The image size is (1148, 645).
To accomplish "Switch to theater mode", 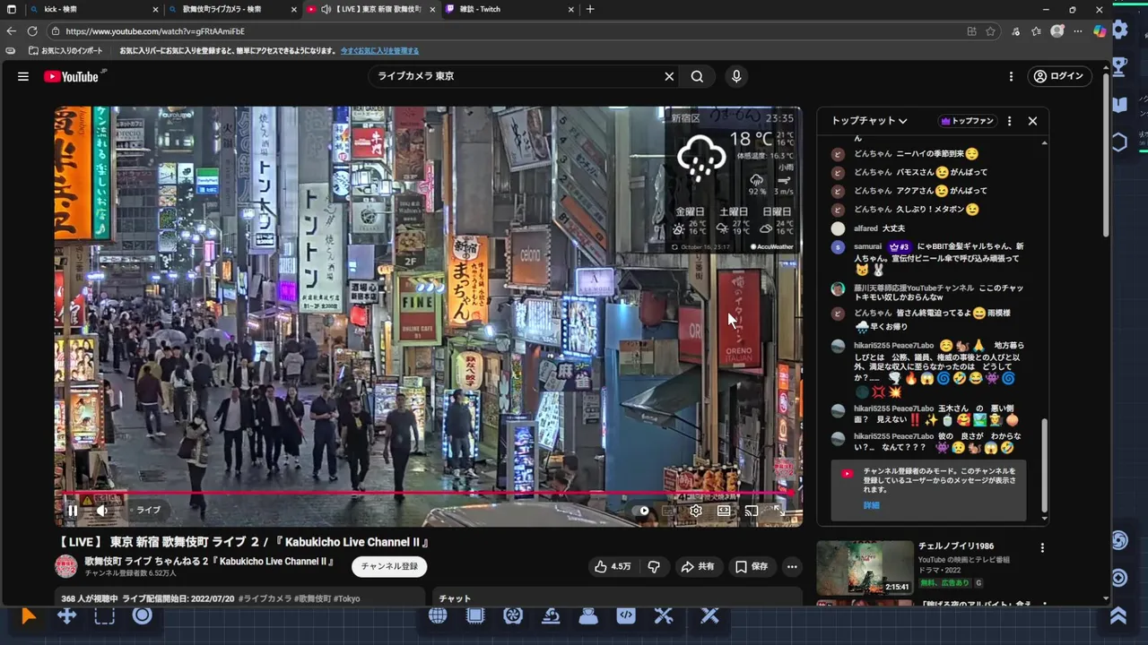I will pos(724,511).
